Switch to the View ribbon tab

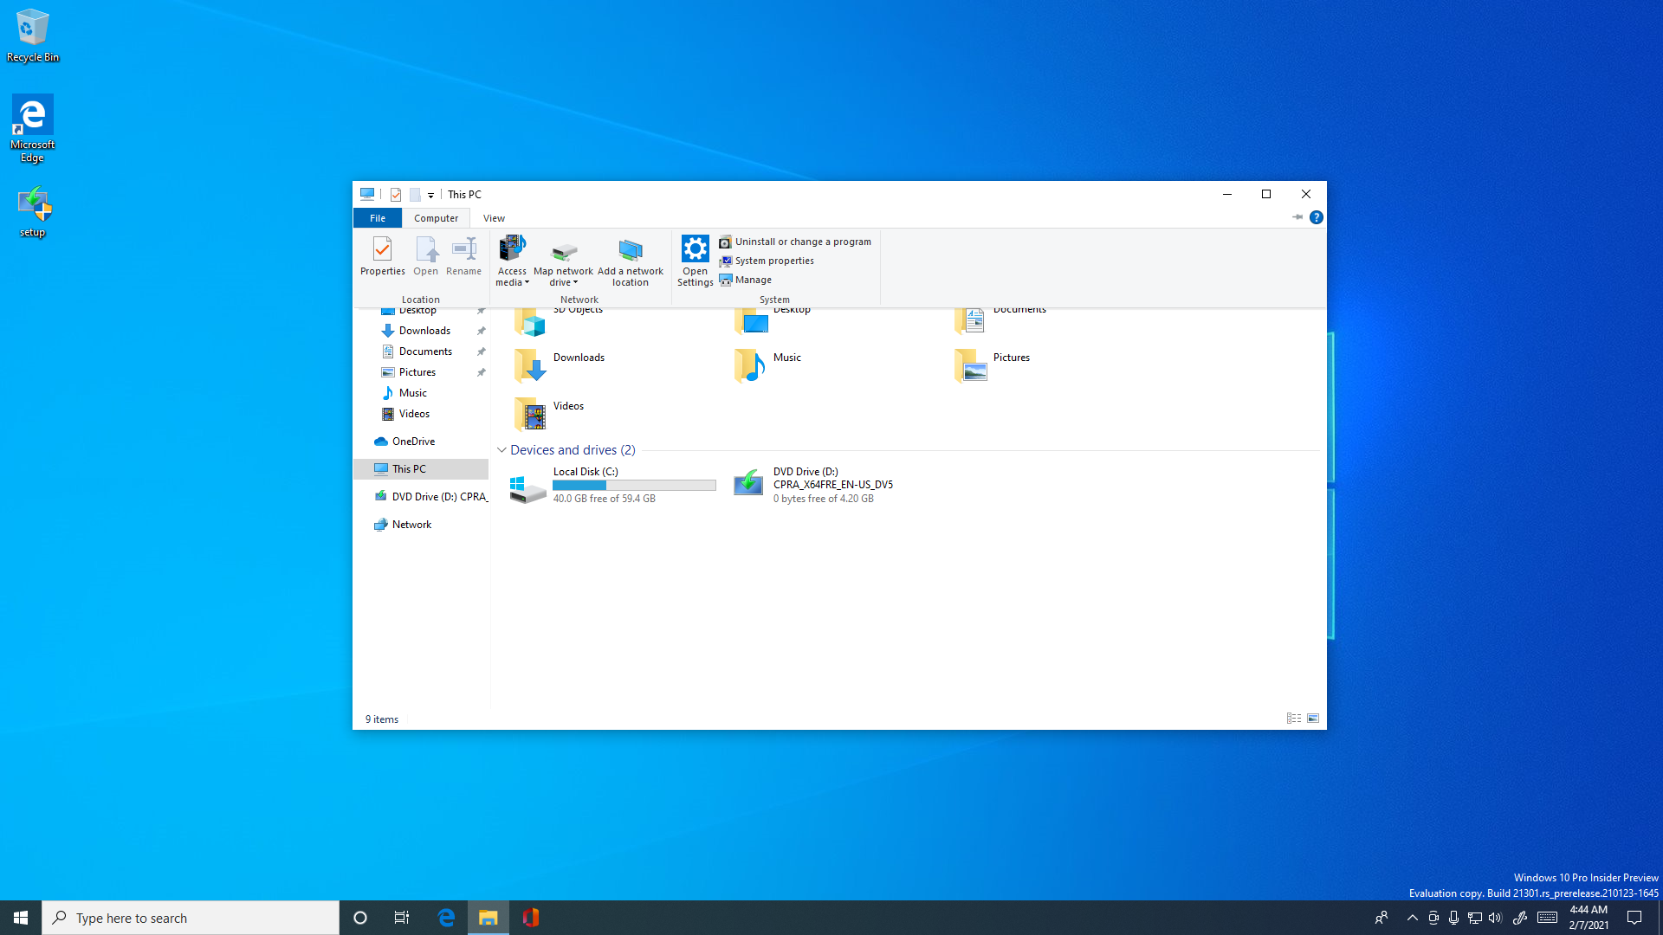tap(494, 218)
